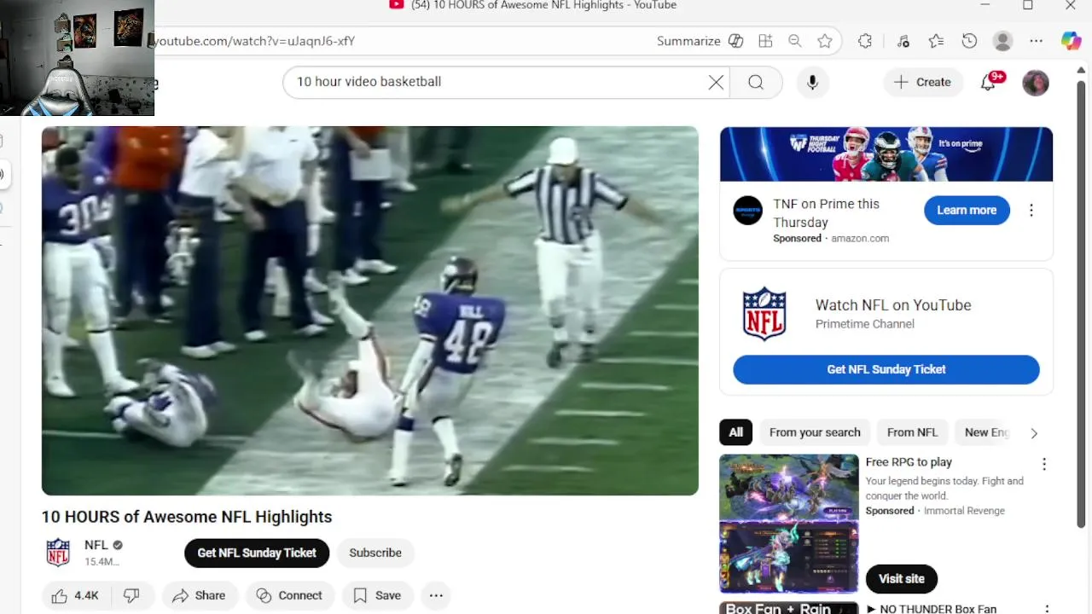Select the New Eng chip
The width and height of the screenshot is (1092, 614).
[986, 432]
